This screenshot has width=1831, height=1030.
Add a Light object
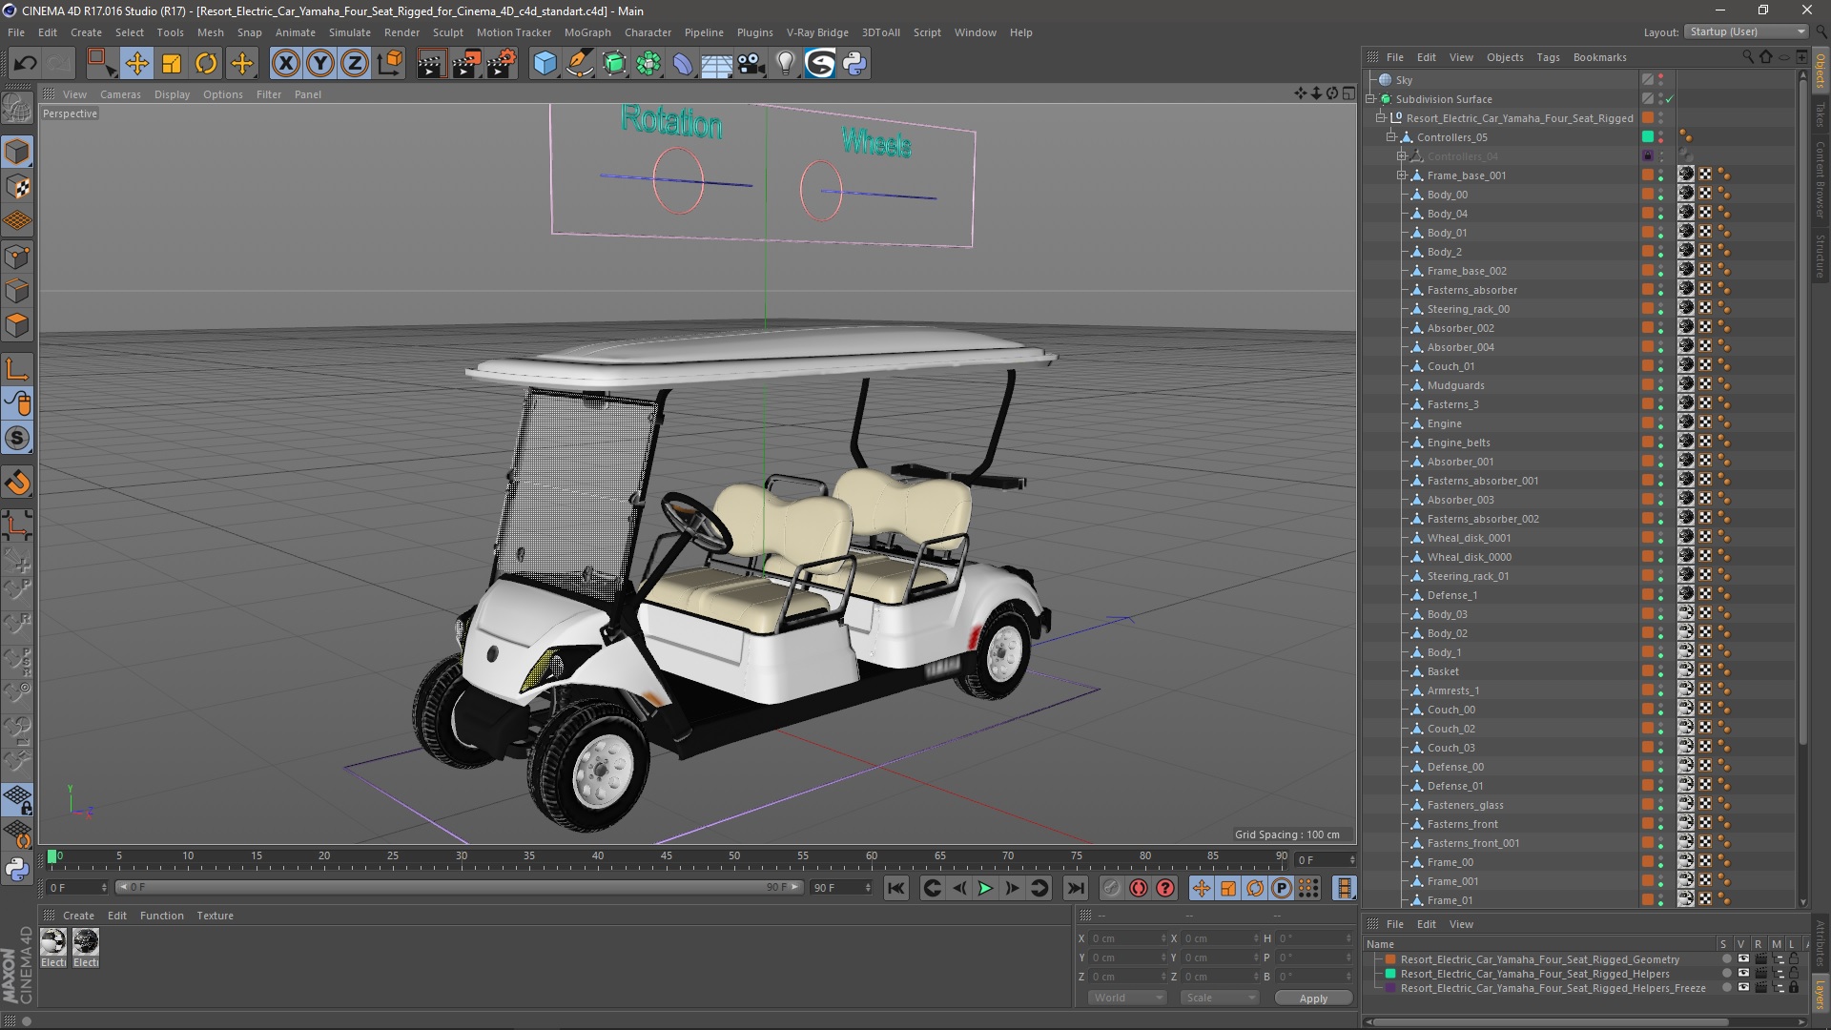[x=786, y=64]
